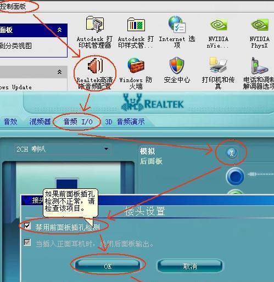Open Realtek高清晰音频配置 speaker icon
274x282 pixels.
(x=96, y=65)
